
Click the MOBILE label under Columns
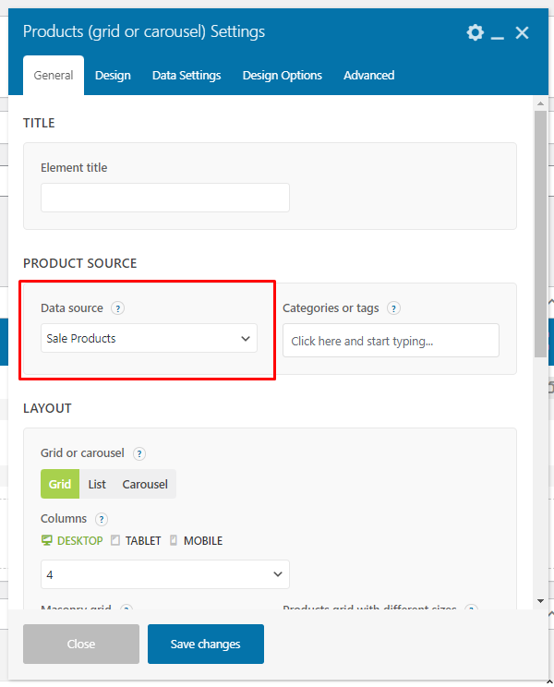203,541
